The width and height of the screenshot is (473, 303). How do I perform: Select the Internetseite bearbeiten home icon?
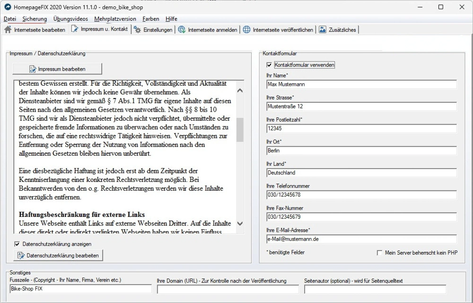(x=8, y=28)
